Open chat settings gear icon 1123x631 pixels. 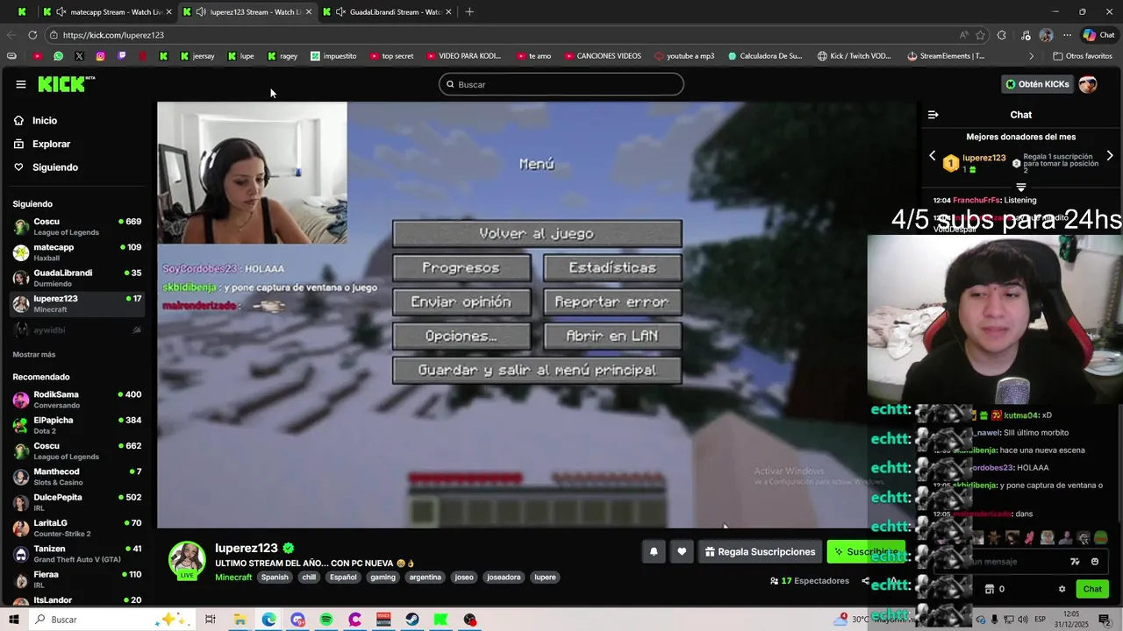click(x=1062, y=589)
